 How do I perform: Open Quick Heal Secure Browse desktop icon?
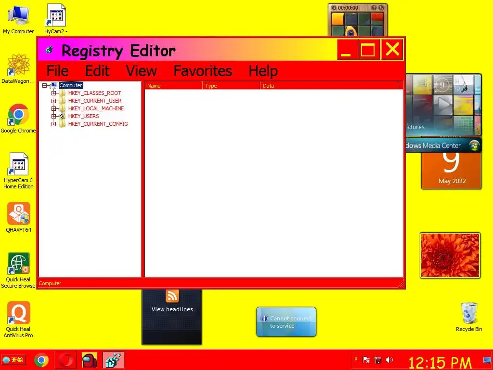point(18,270)
